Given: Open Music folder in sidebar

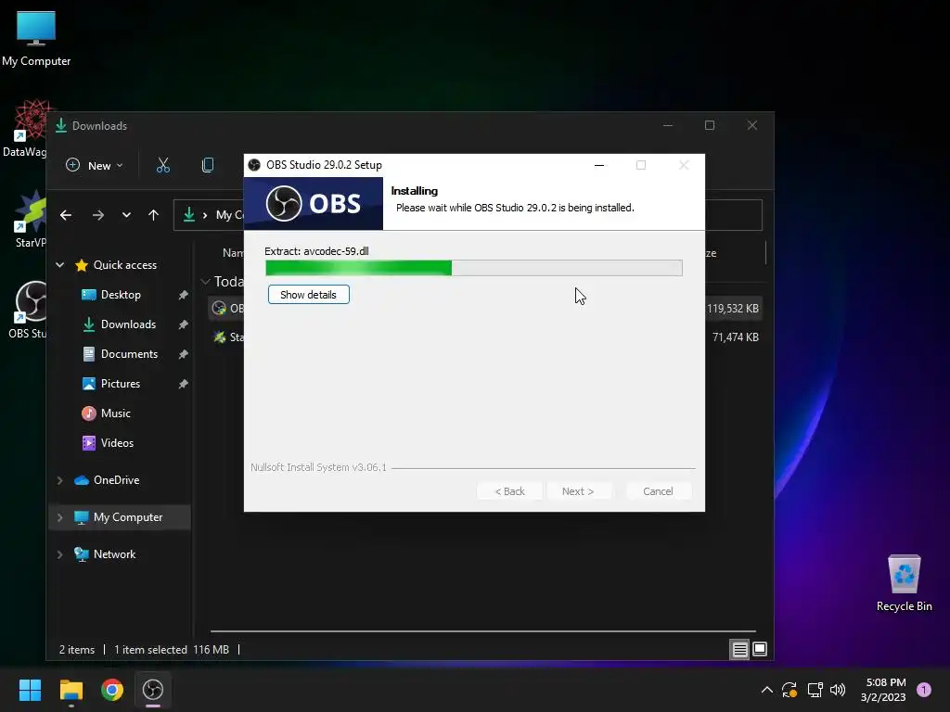Looking at the screenshot, I should pos(115,413).
